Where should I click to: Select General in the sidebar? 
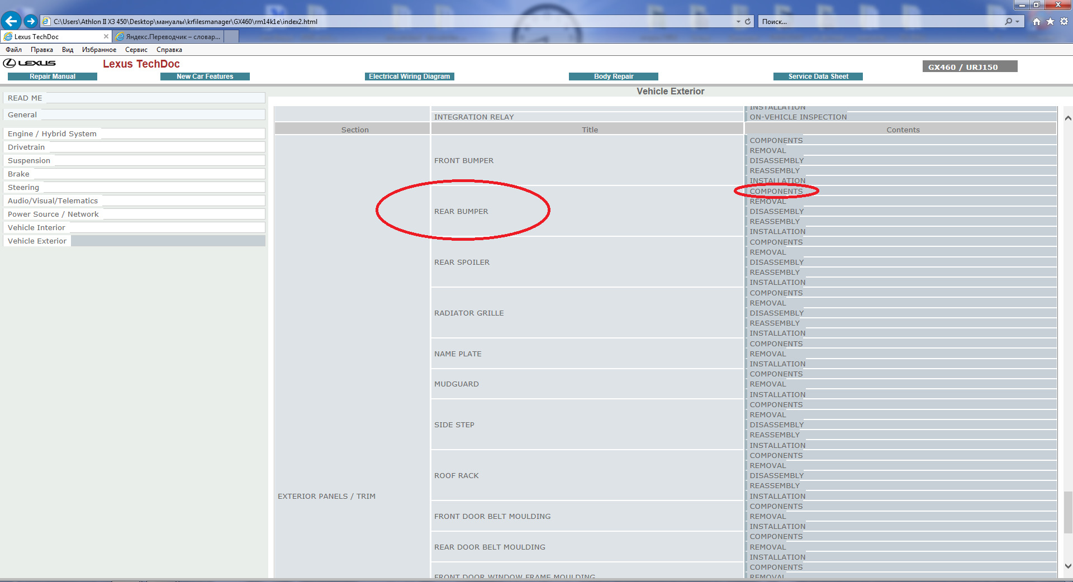(134, 115)
